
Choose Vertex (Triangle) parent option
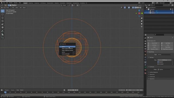[67, 54]
